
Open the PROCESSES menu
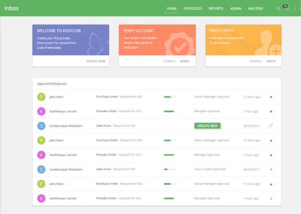(x=193, y=9)
